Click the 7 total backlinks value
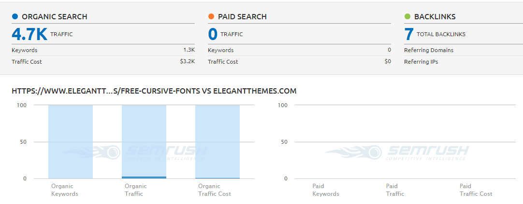This screenshot has height=204, width=523. pos(409,34)
